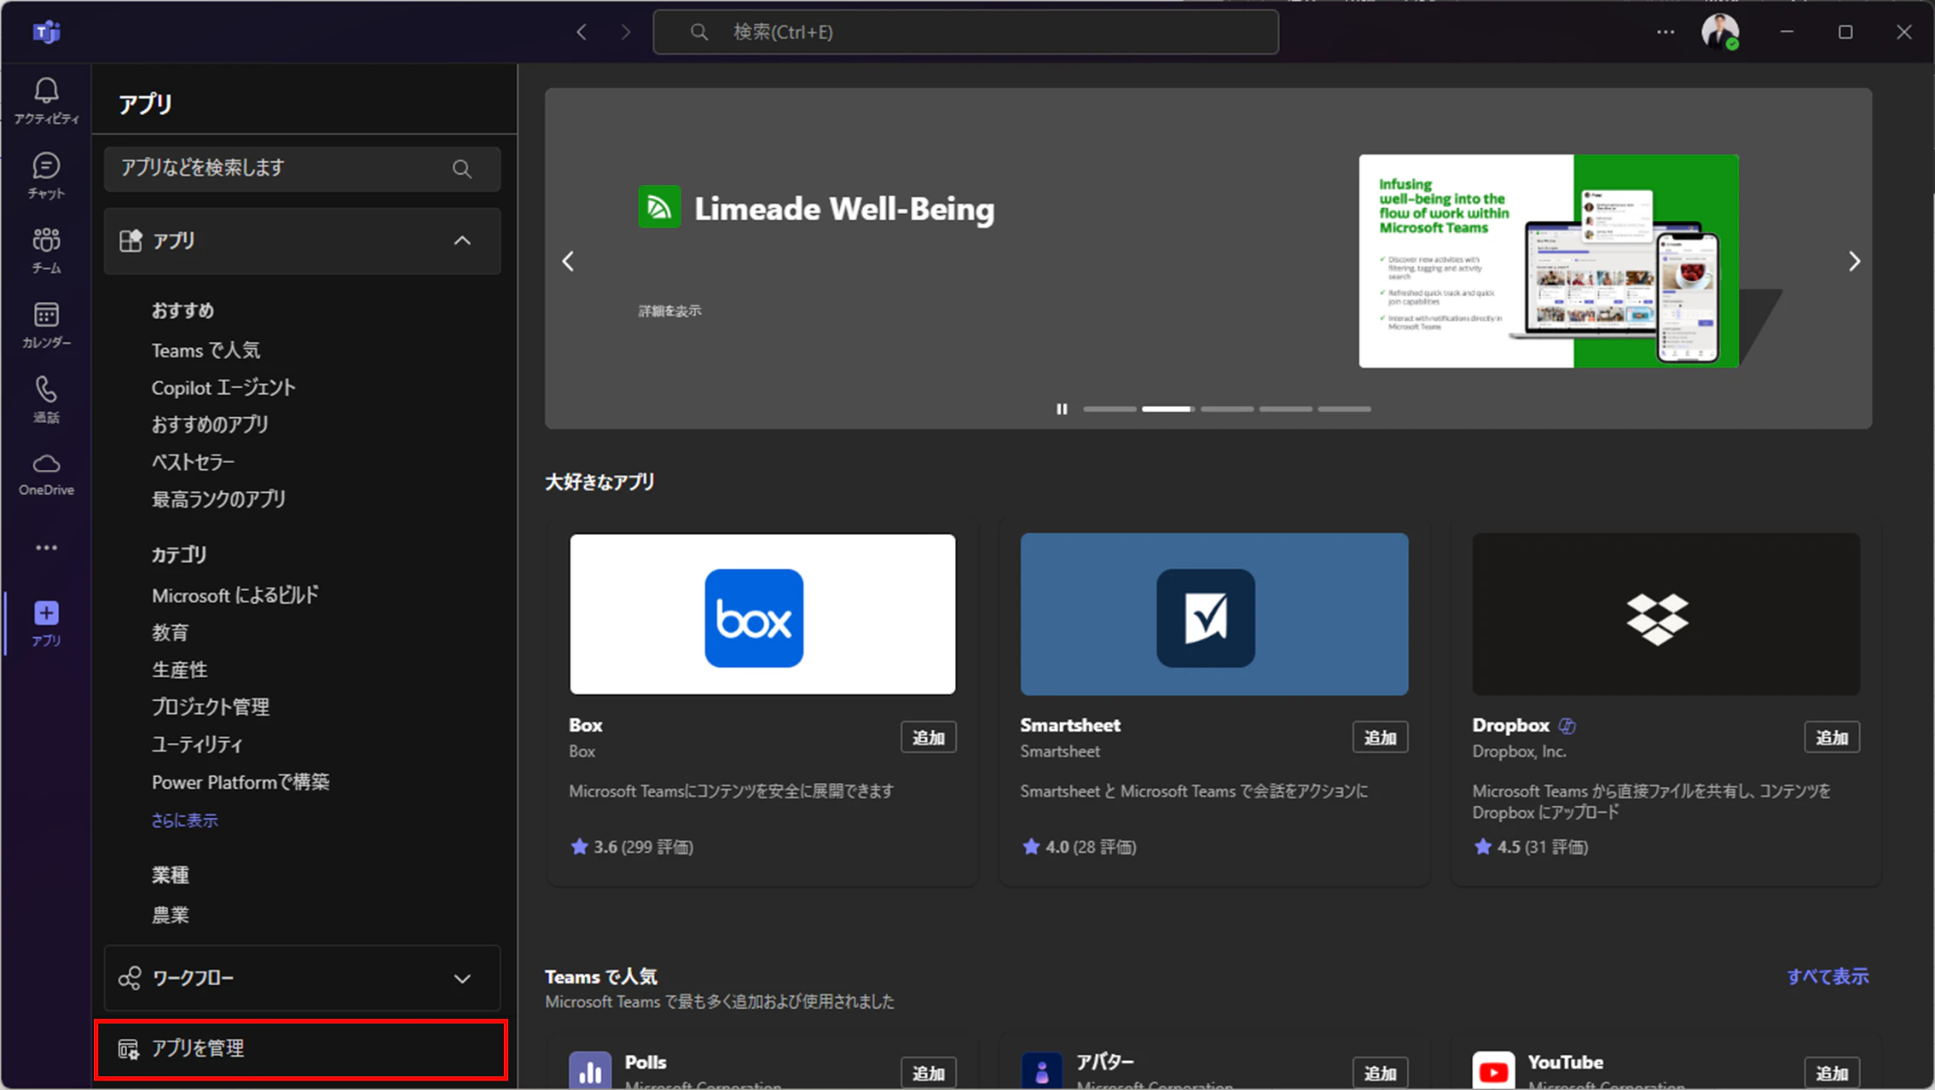The height and width of the screenshot is (1090, 1935).
Task: Expand the ワークフロー section
Action: pyautogui.click(x=302, y=978)
